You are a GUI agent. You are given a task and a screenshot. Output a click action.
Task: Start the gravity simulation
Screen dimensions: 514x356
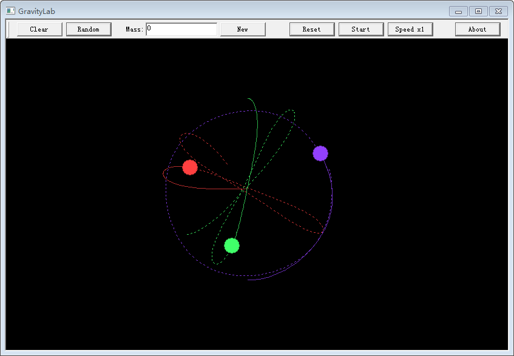(361, 29)
